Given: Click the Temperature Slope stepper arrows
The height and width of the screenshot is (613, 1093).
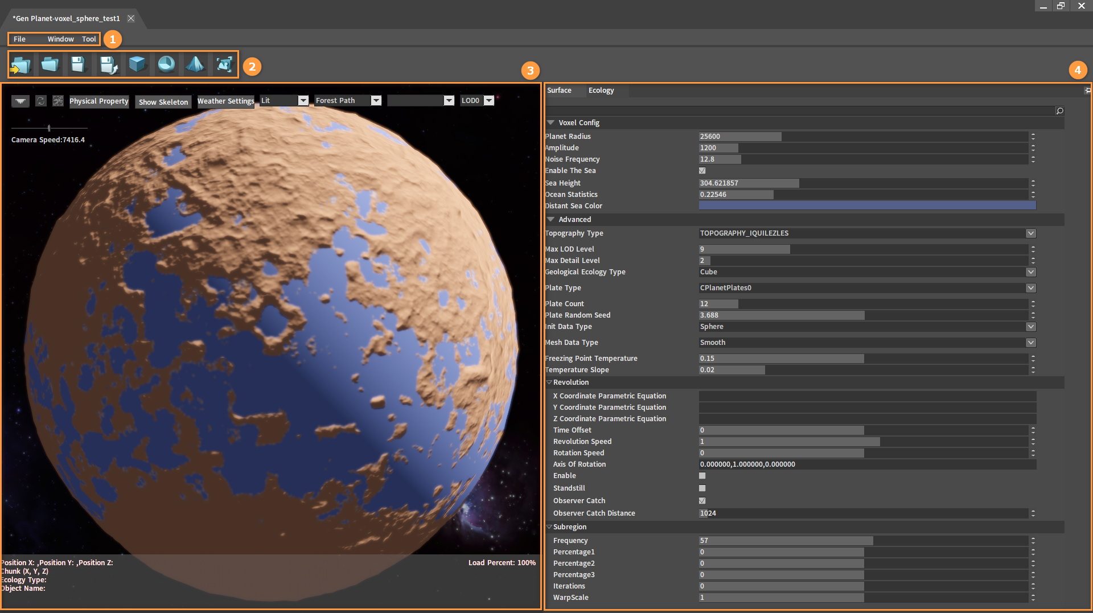Looking at the screenshot, I should pos(1033,370).
